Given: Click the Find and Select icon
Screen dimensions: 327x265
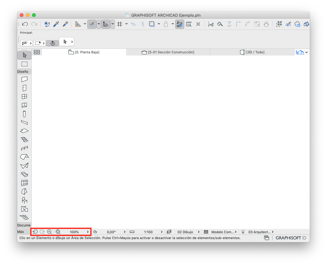Looking at the screenshot, I should [x=47, y=24].
